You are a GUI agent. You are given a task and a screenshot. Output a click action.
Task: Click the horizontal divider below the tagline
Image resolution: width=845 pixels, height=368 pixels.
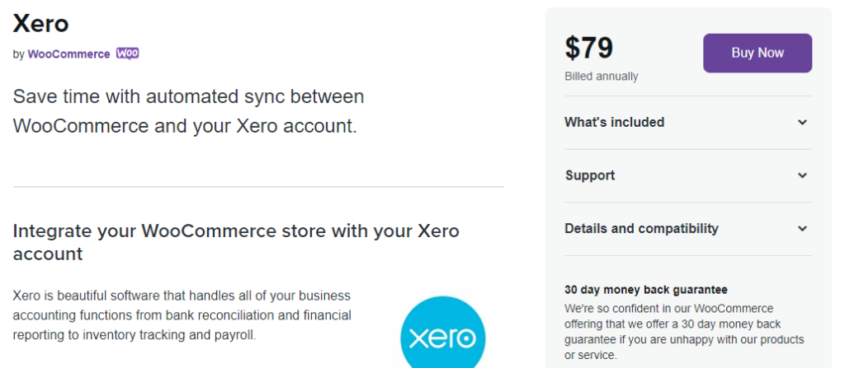(x=258, y=187)
